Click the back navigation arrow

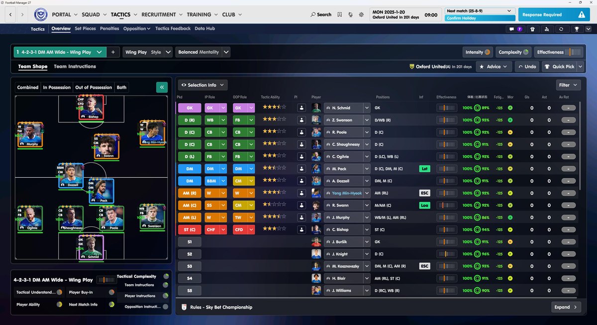click(x=11, y=15)
